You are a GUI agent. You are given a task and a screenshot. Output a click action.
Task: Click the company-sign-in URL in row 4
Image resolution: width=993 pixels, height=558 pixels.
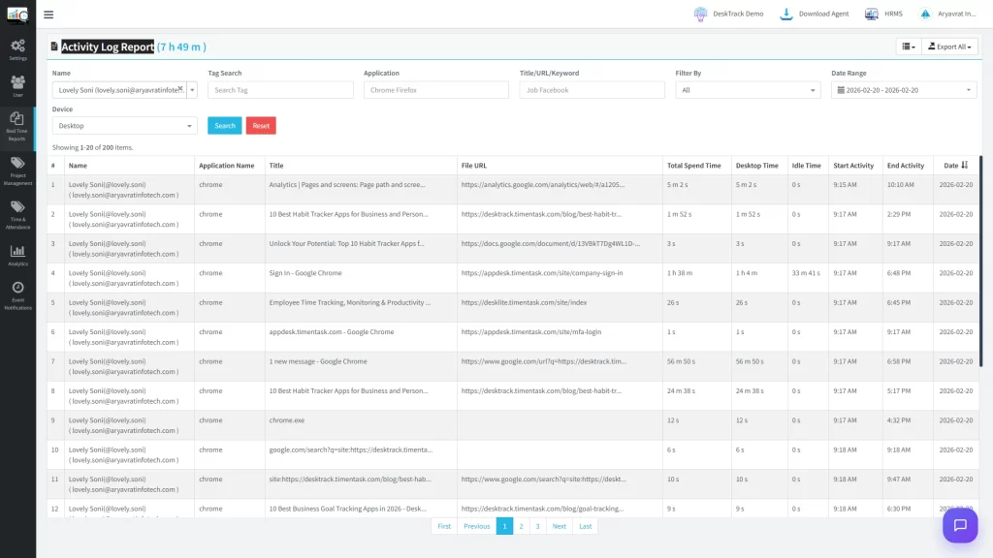(x=542, y=272)
